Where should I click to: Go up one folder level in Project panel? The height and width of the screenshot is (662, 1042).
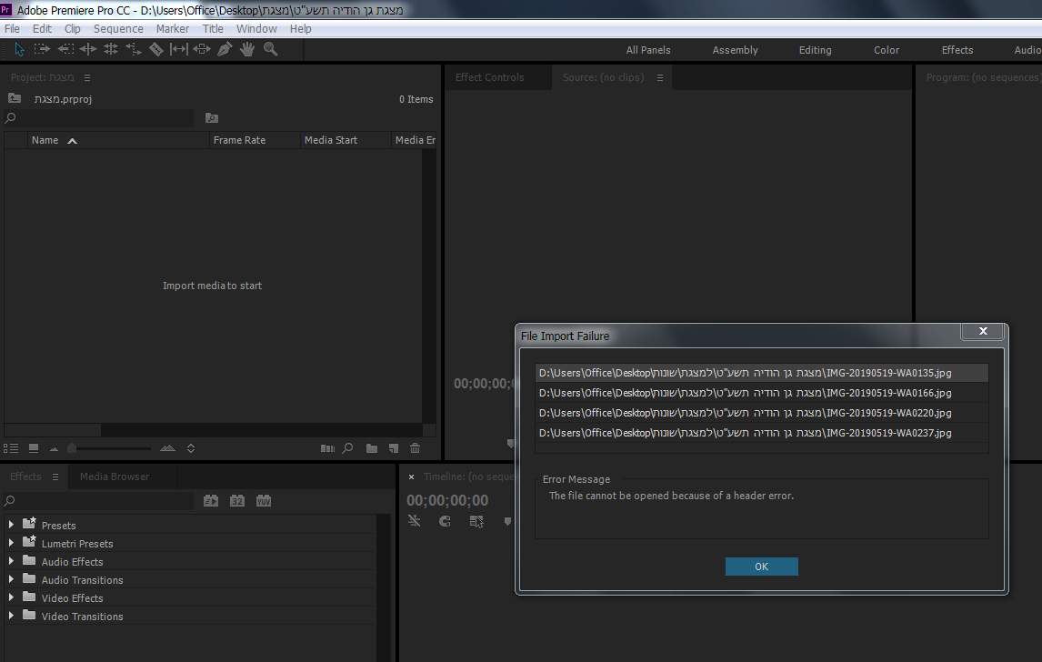(x=15, y=98)
